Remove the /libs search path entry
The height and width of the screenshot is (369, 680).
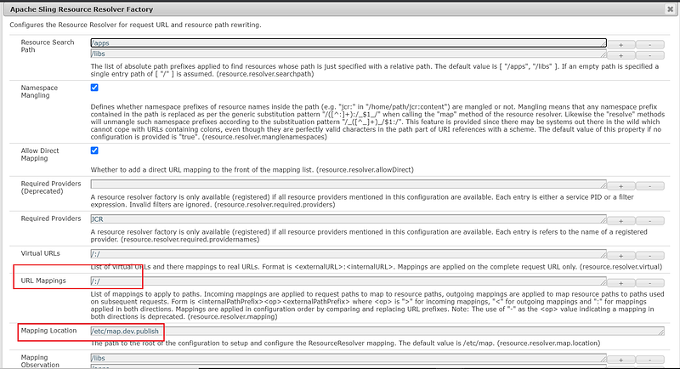click(649, 55)
